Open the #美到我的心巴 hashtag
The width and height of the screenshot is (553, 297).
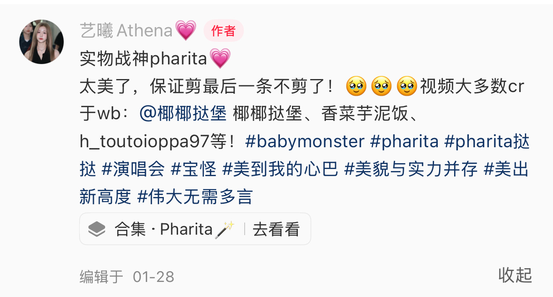[280, 170]
